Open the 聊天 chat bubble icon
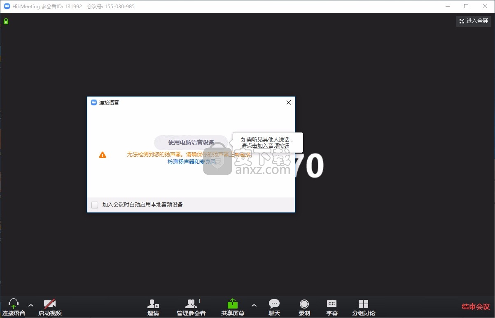 [x=274, y=304]
